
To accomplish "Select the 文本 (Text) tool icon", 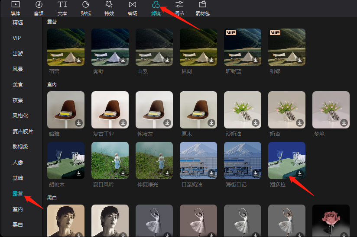I will coord(62,5).
